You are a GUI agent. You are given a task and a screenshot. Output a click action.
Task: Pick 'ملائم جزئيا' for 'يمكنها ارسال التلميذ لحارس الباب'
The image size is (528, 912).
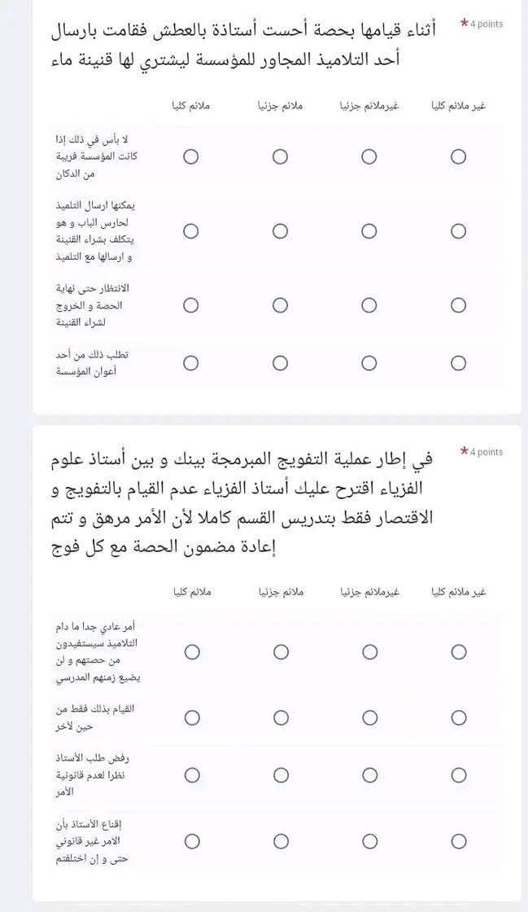click(x=281, y=231)
